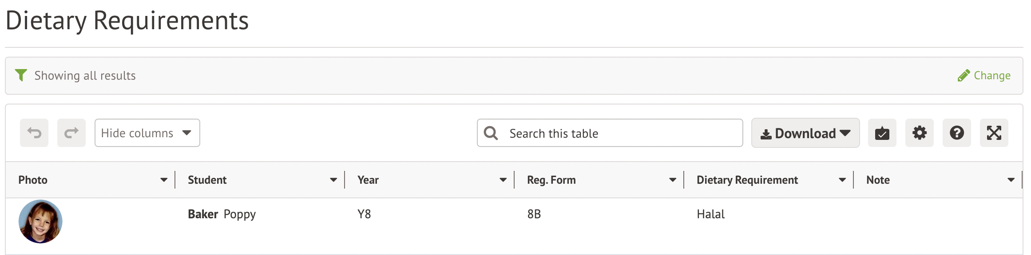Open Dietary Requirement column dropdown arrow
This screenshot has height=255, width=1031.
(842, 180)
